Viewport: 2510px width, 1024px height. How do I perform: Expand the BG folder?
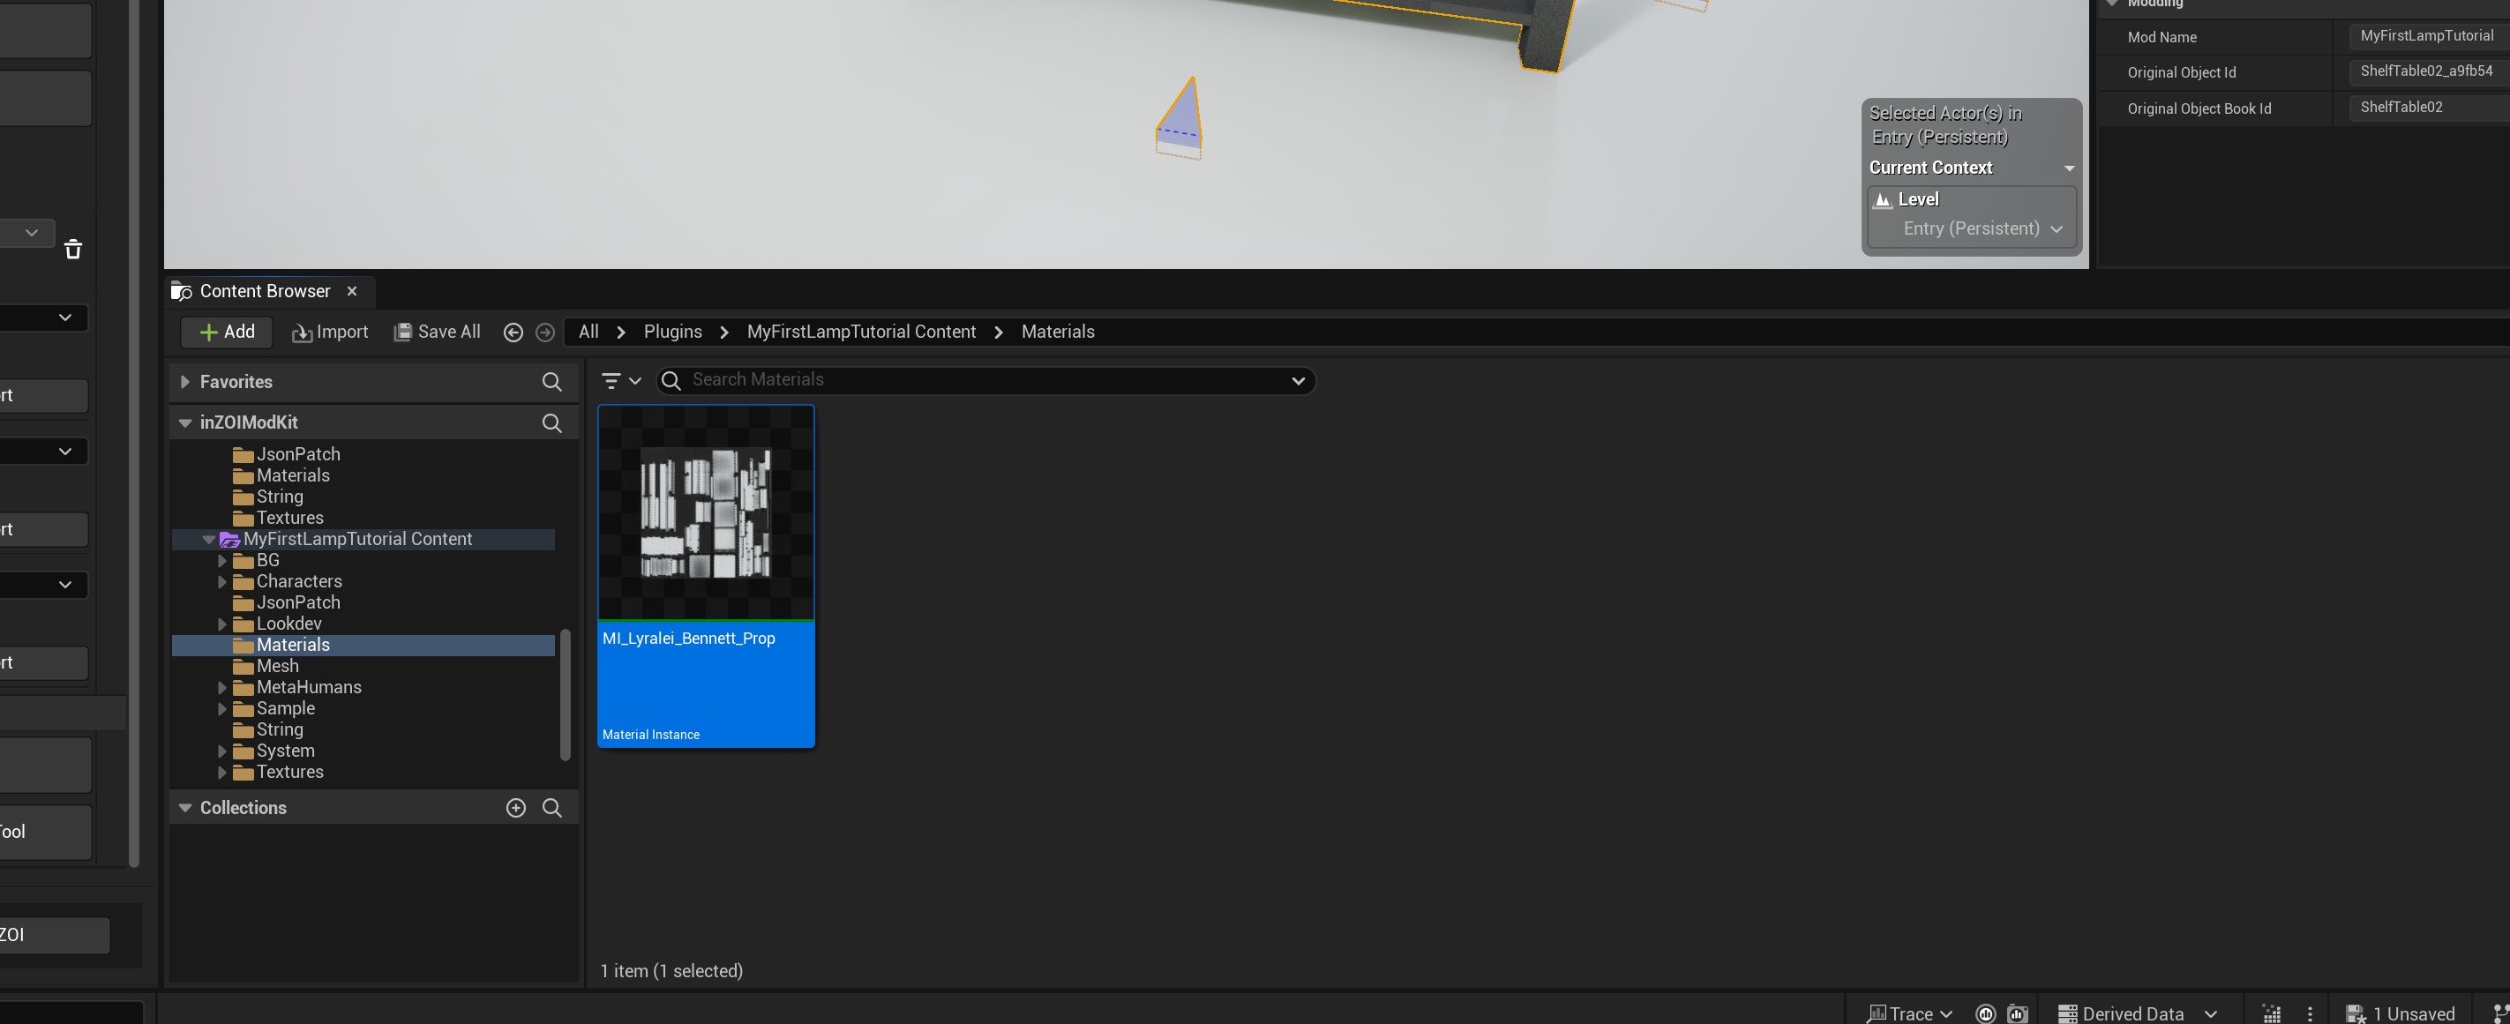[x=222, y=561]
